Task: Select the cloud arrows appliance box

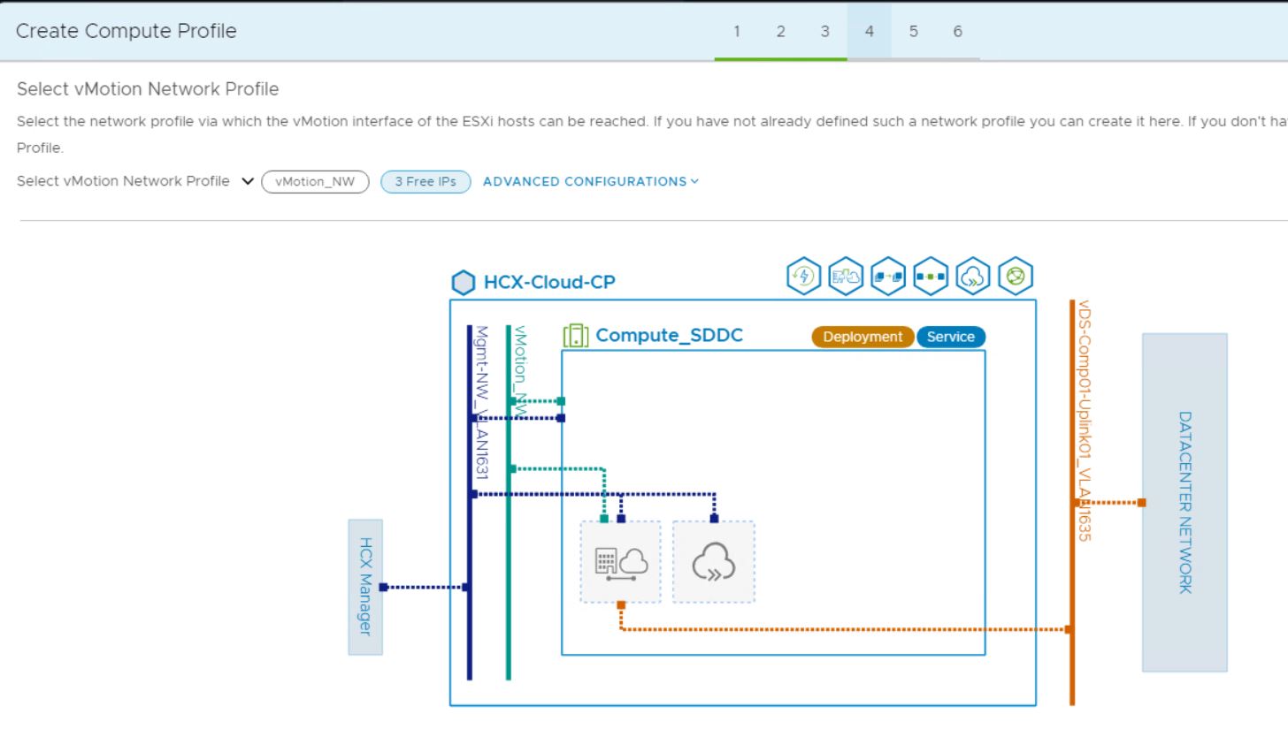Action: click(714, 562)
